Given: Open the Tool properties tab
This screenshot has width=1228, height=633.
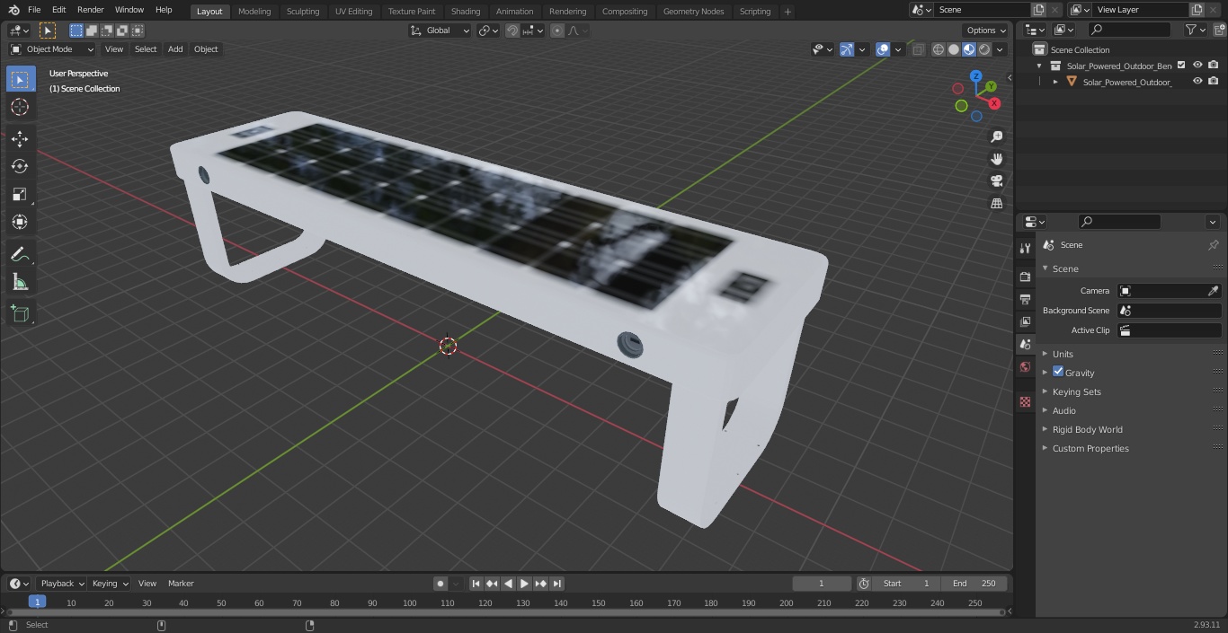Looking at the screenshot, I should point(1025,249).
